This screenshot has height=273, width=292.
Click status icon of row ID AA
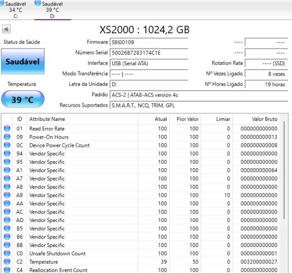(x=7, y=203)
